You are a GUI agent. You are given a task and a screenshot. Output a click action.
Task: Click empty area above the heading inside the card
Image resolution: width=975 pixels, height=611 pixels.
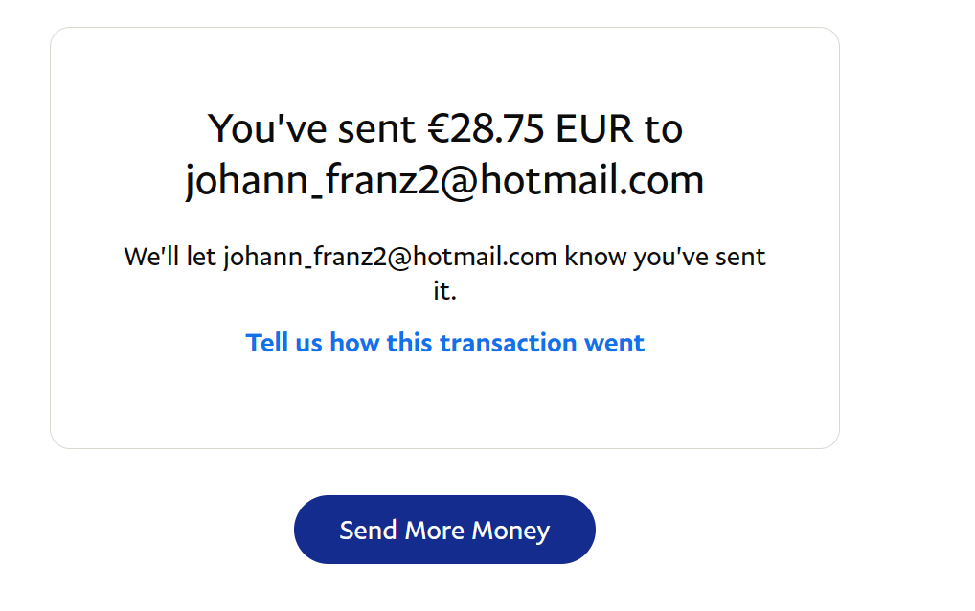point(444,67)
